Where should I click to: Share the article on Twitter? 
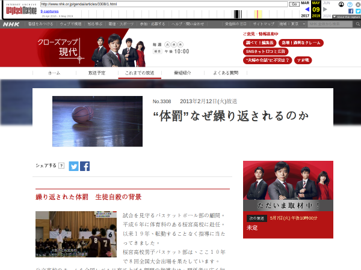click(73, 166)
